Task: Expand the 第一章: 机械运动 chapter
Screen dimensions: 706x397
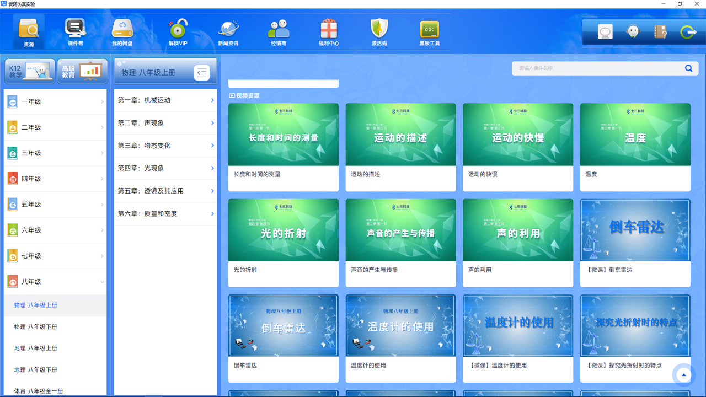Action: [165, 100]
